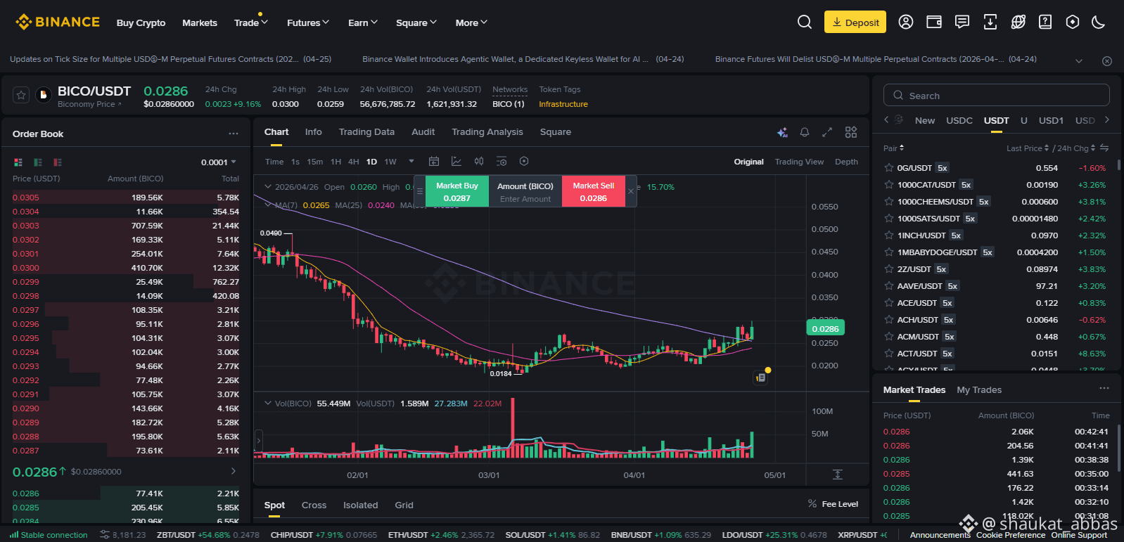The image size is (1124, 542).
Task: Favorite the ACE/USDT pair with its star
Action: coord(889,303)
